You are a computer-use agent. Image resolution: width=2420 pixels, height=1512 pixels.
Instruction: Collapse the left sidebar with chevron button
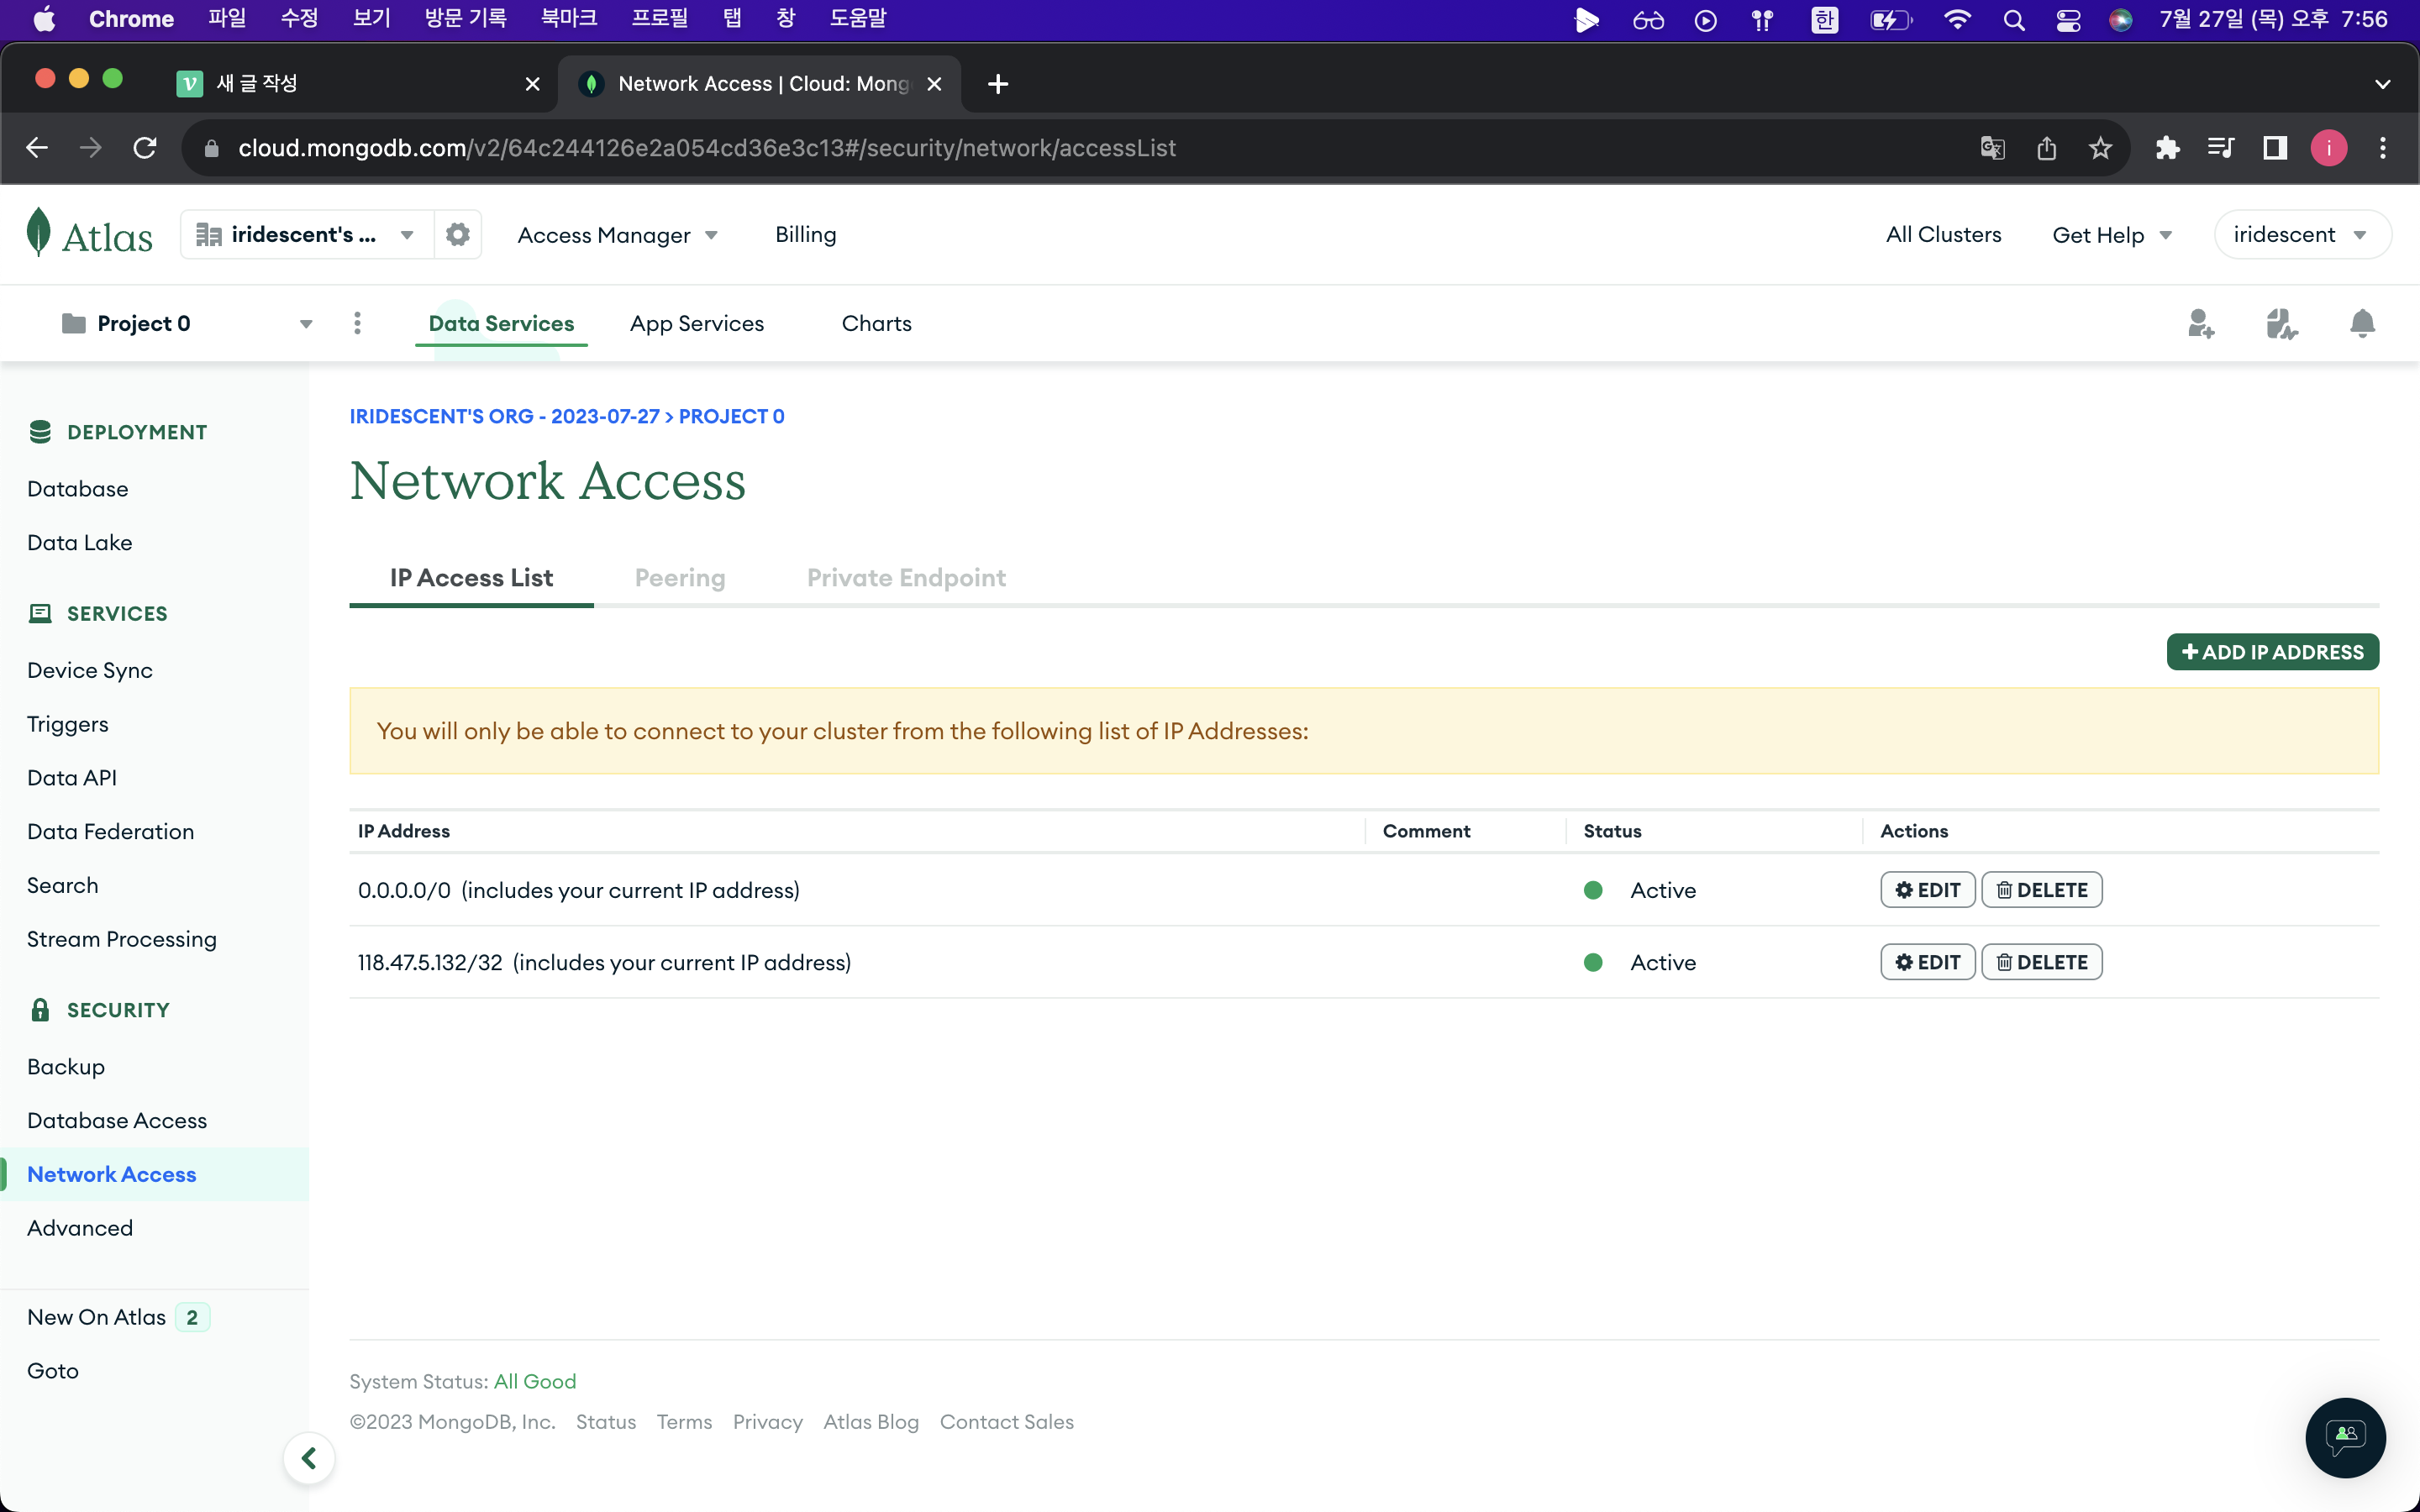[x=309, y=1458]
